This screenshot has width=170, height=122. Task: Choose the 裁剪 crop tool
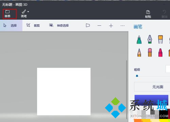coord(33,25)
